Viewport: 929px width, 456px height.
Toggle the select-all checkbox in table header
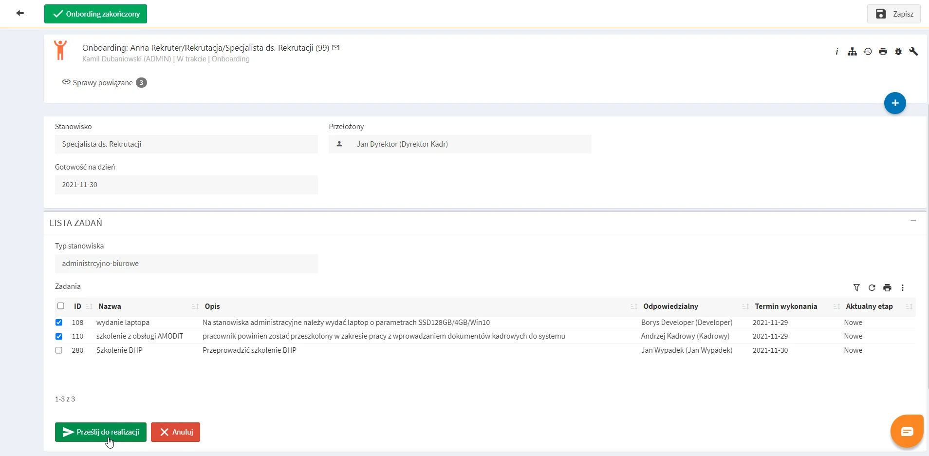61,306
